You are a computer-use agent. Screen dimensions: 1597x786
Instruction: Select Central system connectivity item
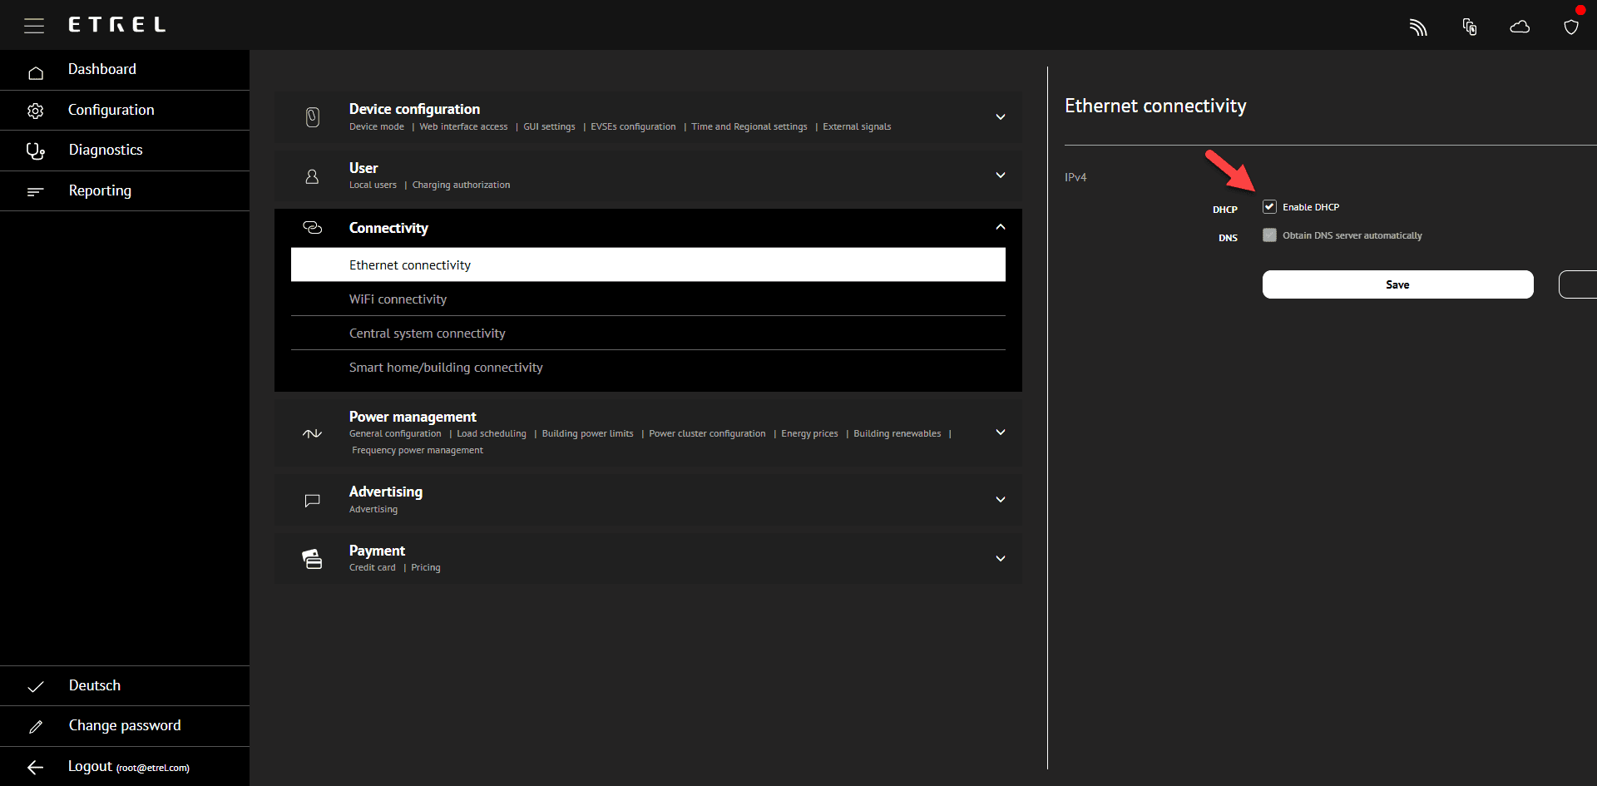click(x=427, y=334)
